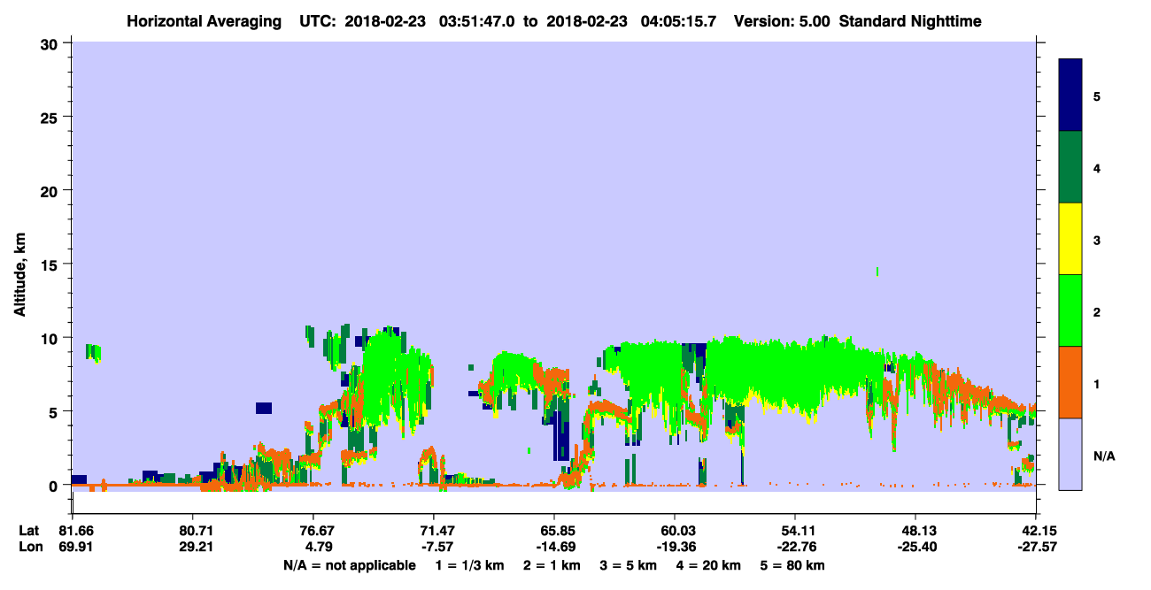Viewport: 1151px width, 590px height.
Task: Click the bright green level 2 color swatch
Action: click(x=1070, y=310)
